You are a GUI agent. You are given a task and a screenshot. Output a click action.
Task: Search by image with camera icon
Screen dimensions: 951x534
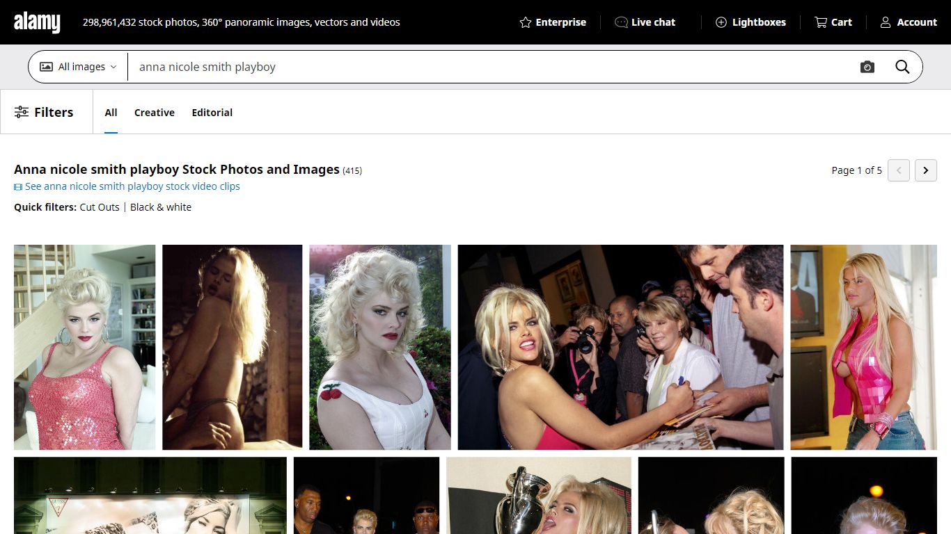(x=867, y=67)
